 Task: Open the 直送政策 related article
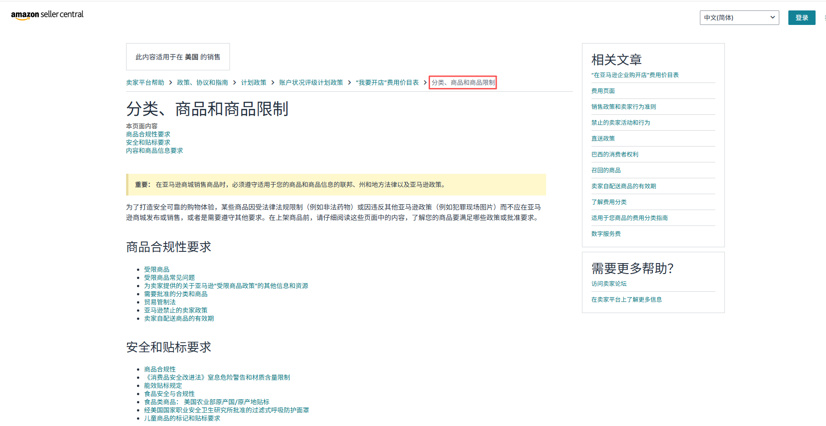click(603, 138)
